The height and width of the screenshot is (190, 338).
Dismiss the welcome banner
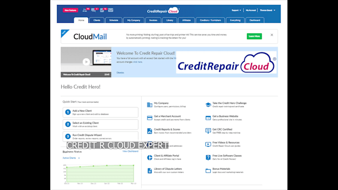(120, 73)
